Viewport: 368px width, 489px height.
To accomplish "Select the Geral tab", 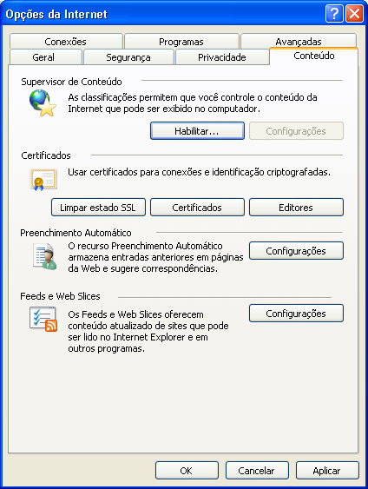I will tap(43, 57).
